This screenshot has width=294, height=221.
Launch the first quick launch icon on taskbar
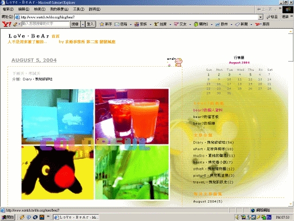pyautogui.click(x=22, y=217)
